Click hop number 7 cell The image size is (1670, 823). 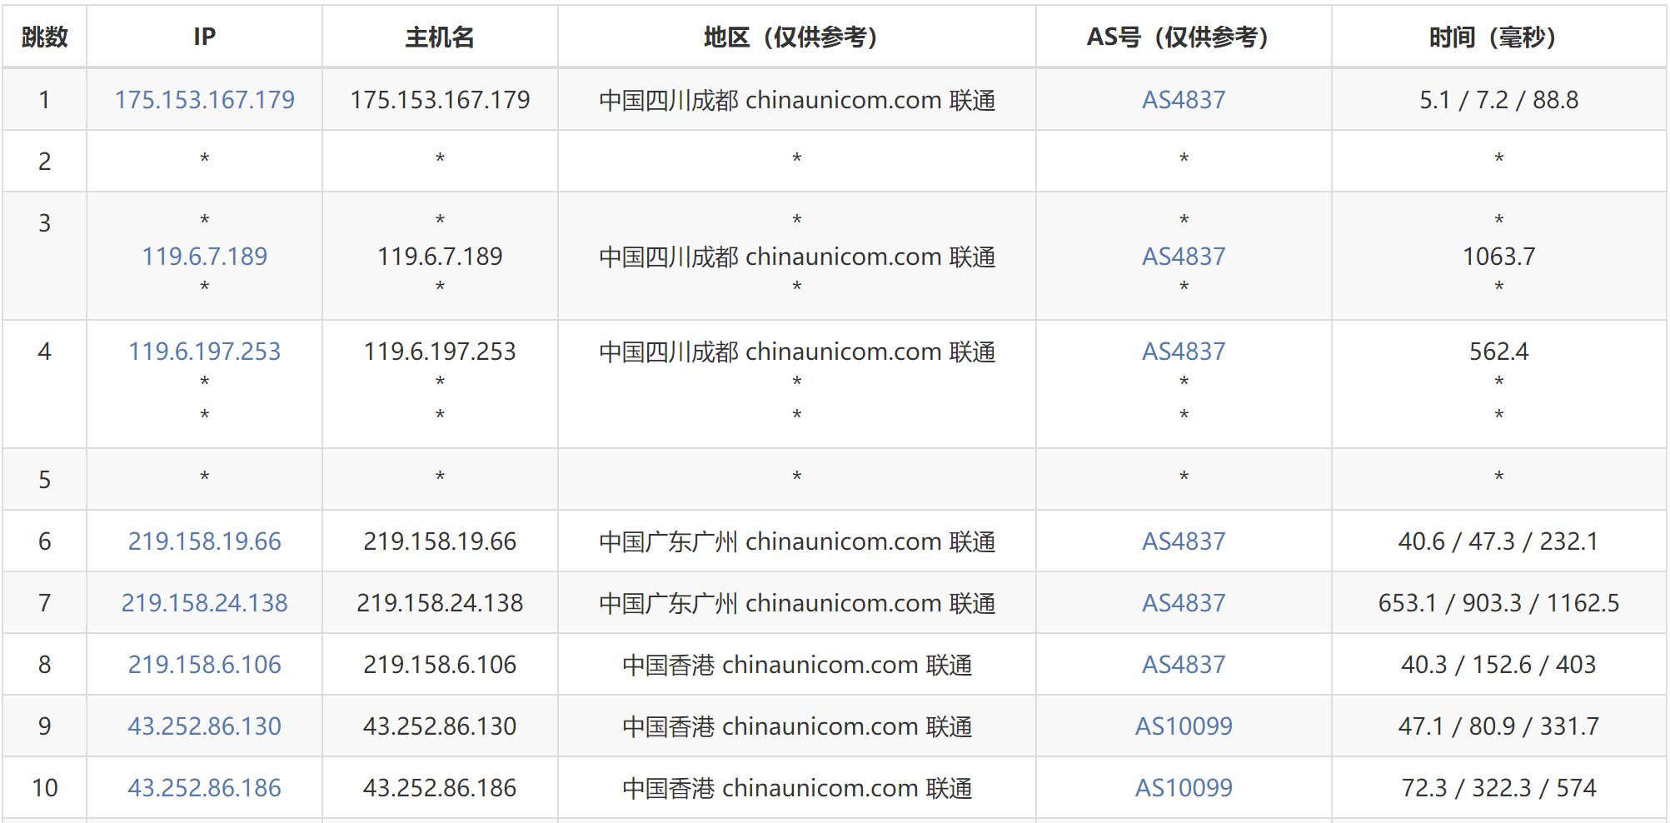45,603
